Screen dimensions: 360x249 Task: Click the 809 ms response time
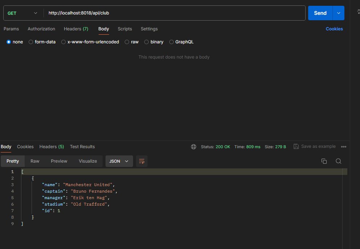pos(253,147)
